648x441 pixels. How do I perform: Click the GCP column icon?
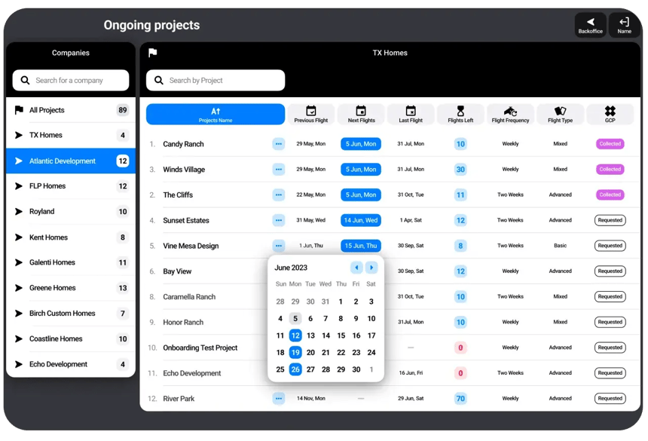click(610, 110)
